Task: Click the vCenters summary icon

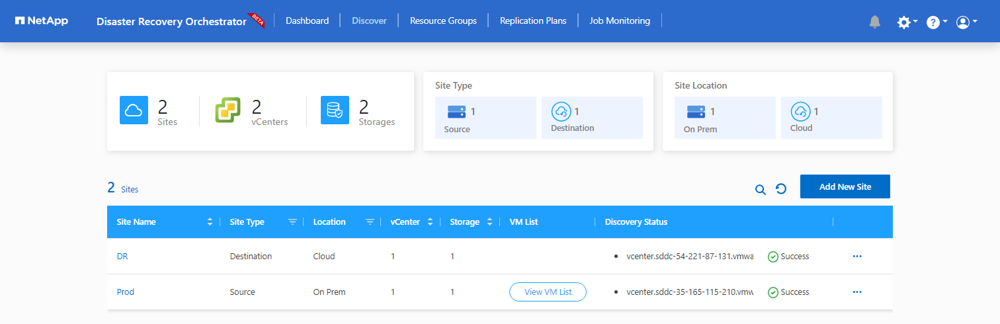Action: coord(228,110)
